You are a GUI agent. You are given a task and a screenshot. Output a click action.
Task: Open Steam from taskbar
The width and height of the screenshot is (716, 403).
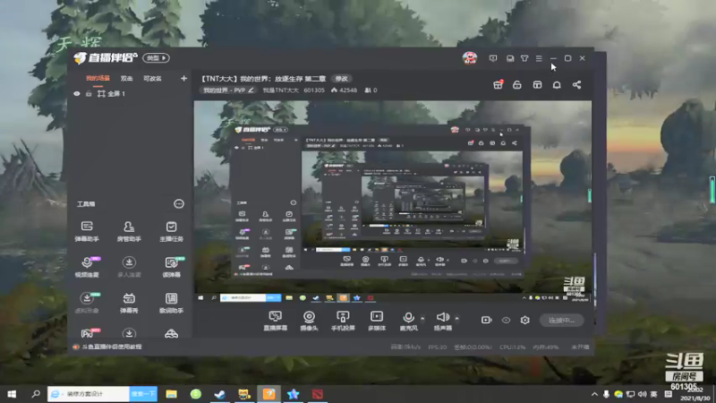pos(219,394)
